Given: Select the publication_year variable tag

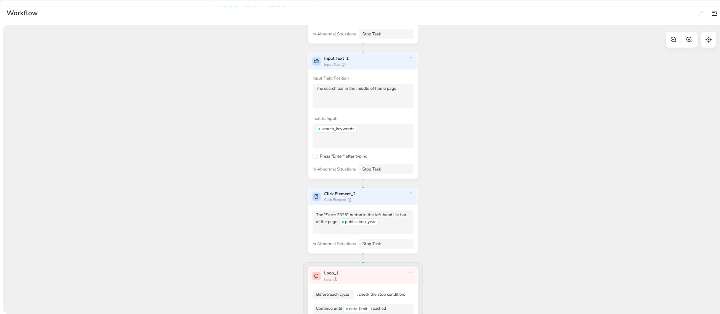Looking at the screenshot, I should pos(359,222).
